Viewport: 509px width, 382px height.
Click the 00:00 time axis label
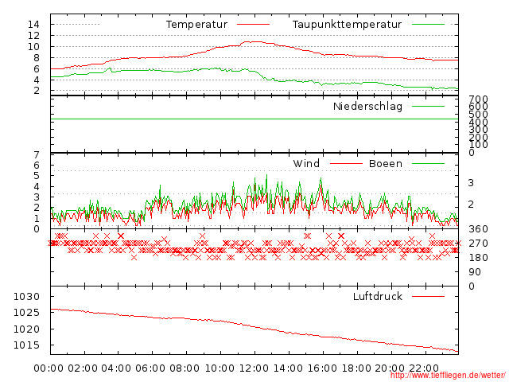click(x=49, y=368)
